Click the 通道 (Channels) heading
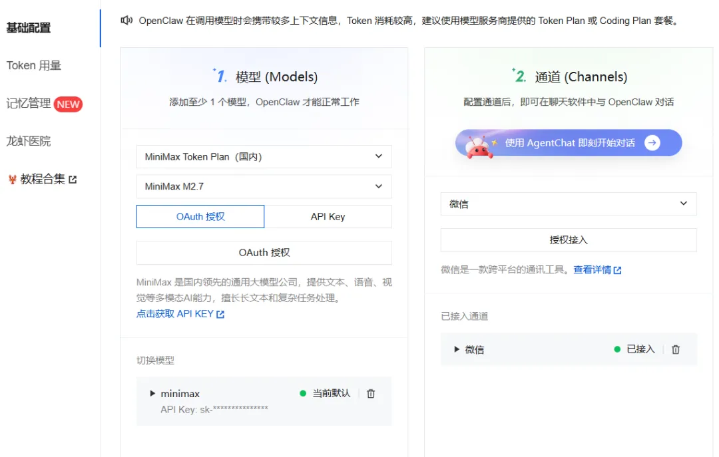The image size is (719, 457). 581,76
